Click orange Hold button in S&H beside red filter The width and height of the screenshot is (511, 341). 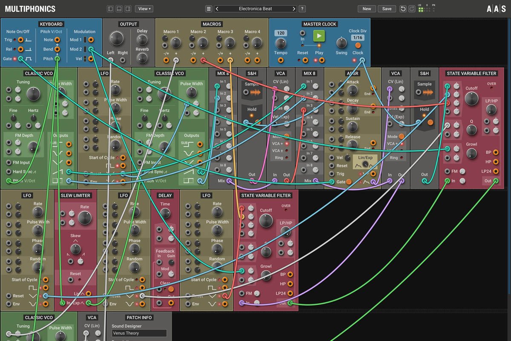(x=430, y=122)
